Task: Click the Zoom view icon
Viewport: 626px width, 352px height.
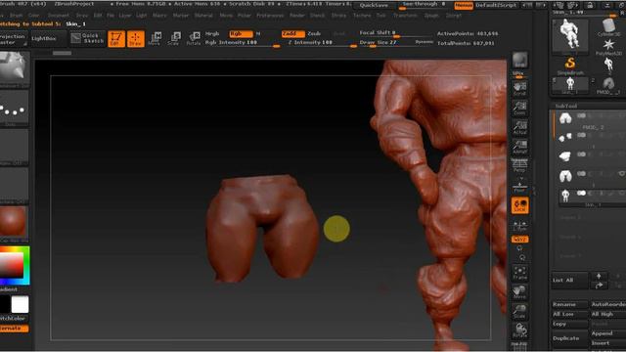Action: point(519,109)
